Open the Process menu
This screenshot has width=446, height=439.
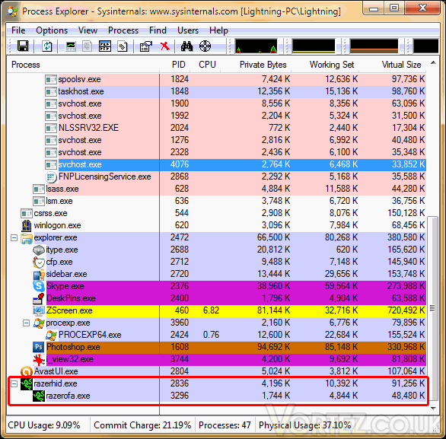123,30
